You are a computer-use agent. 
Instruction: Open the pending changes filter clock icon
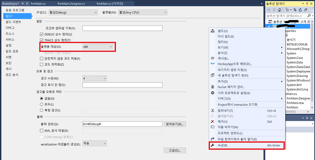[288, 10]
